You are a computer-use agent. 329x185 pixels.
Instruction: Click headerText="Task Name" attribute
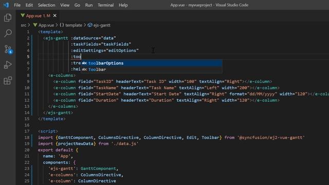coord(149,88)
